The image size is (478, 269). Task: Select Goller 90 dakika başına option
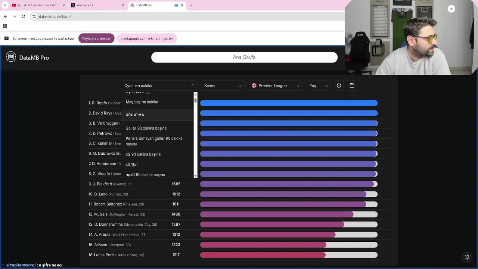(x=157, y=128)
